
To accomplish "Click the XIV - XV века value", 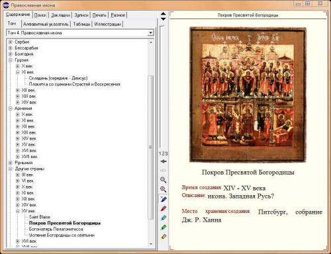I will tap(244, 188).
